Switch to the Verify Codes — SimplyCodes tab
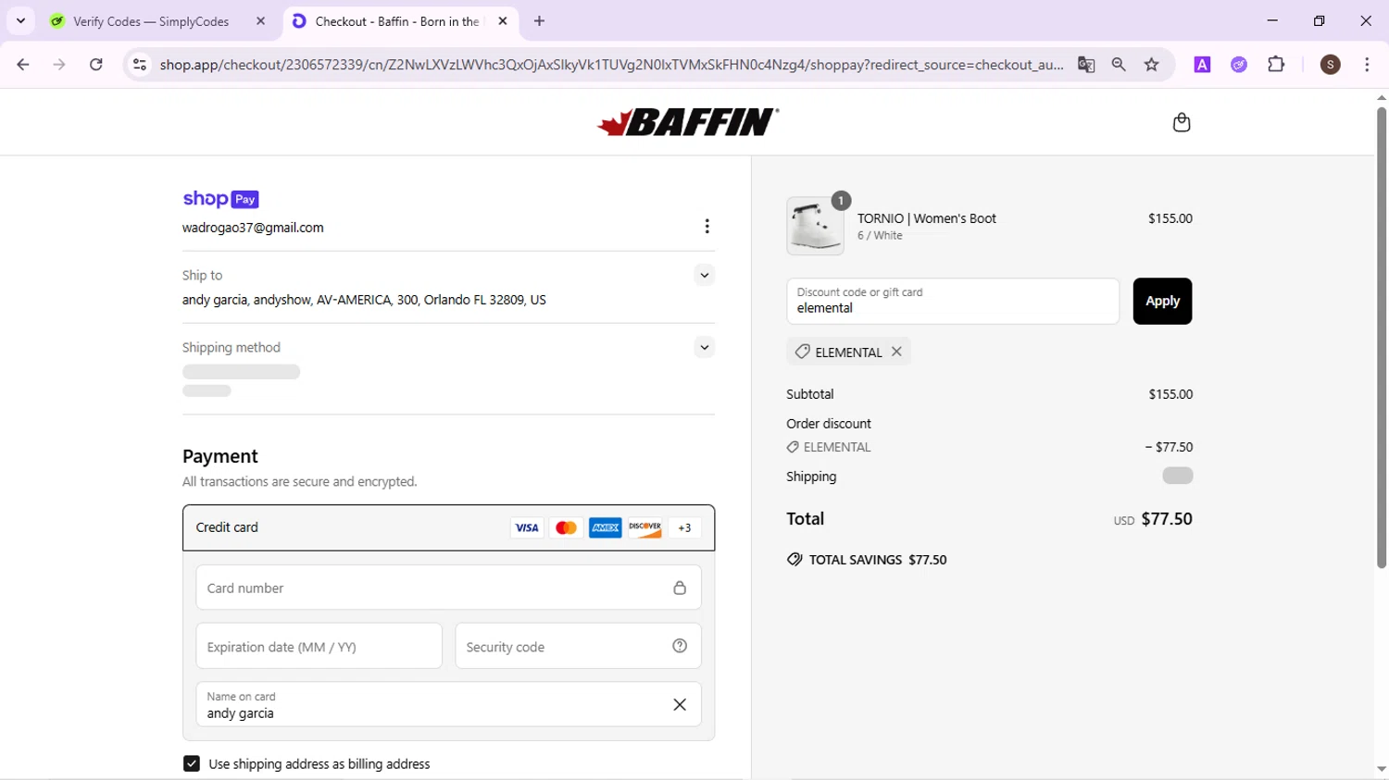 pyautogui.click(x=159, y=21)
